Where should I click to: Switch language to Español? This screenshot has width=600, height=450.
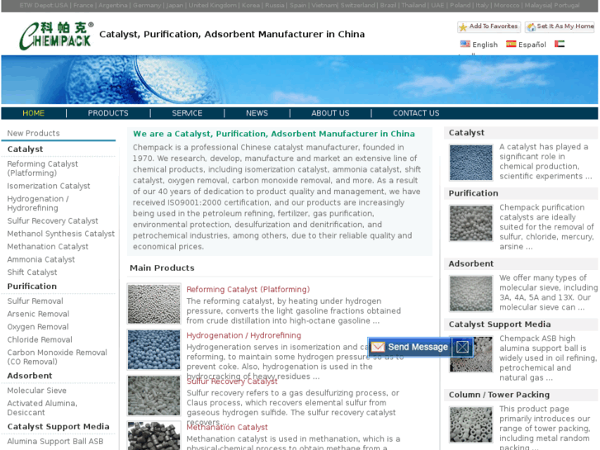(x=526, y=45)
